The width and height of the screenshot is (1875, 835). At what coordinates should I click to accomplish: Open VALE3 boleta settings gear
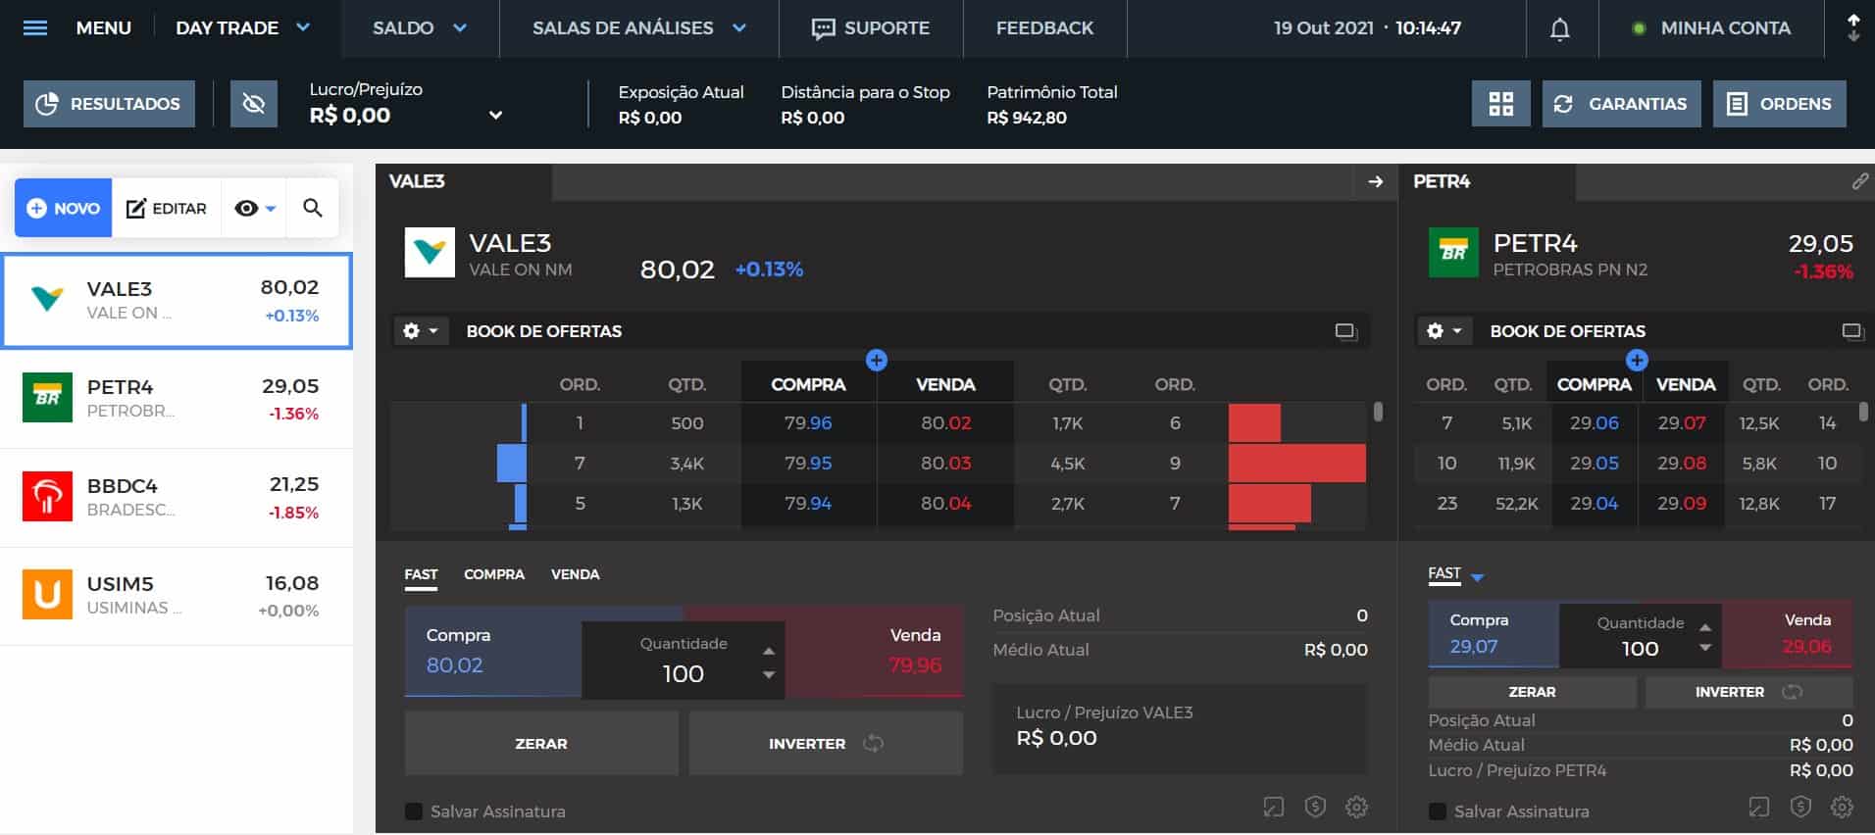(x=1356, y=807)
